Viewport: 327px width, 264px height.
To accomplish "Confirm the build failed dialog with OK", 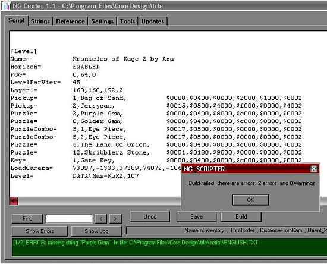I will [x=250, y=200].
